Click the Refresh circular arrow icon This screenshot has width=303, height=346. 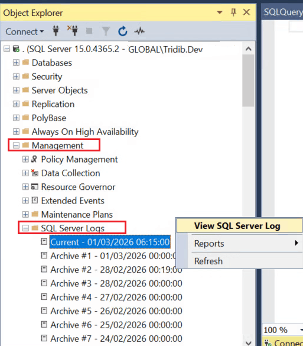point(122,31)
